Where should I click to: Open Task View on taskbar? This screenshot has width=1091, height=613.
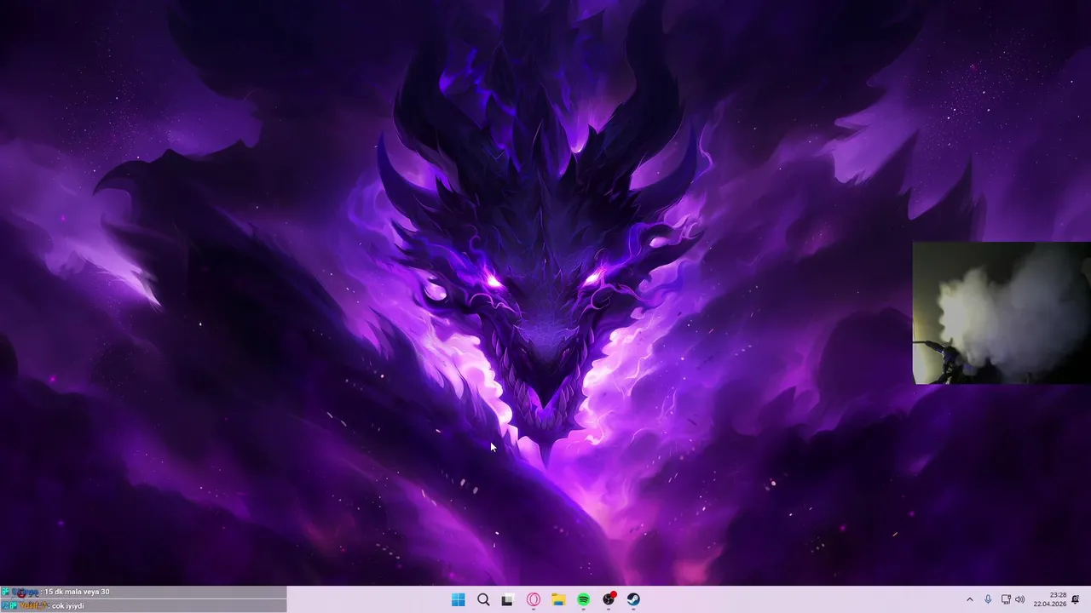point(508,599)
